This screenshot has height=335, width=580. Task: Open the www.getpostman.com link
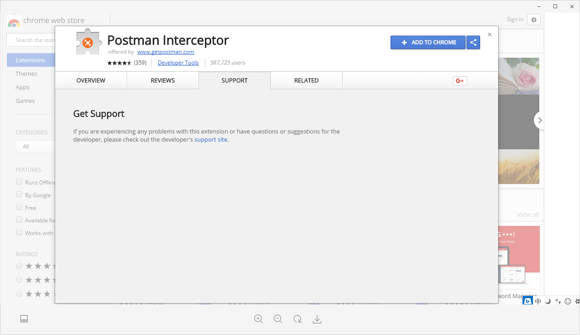166,52
